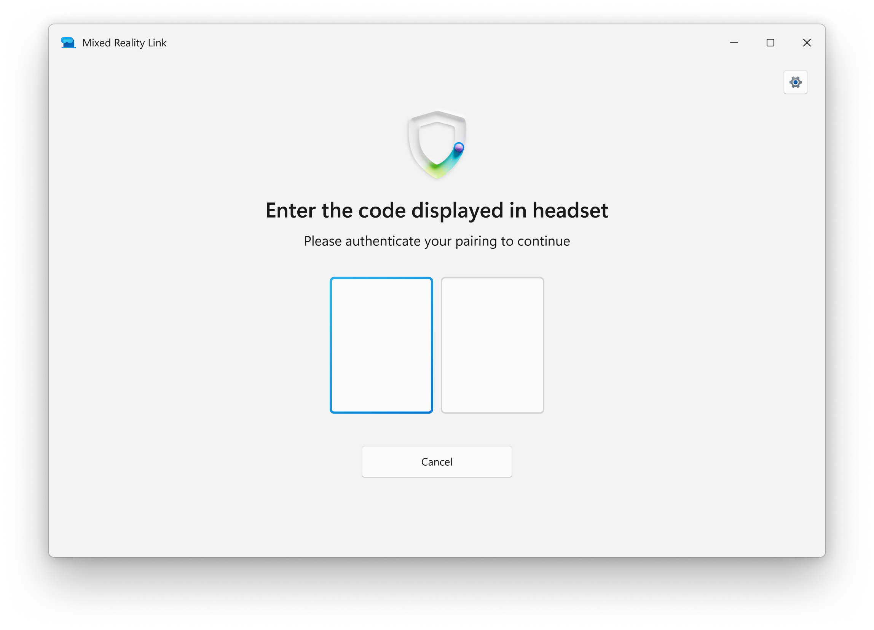The image size is (874, 630).
Task: Click the 'Mixed Reality Link' window title
Action: click(x=124, y=43)
